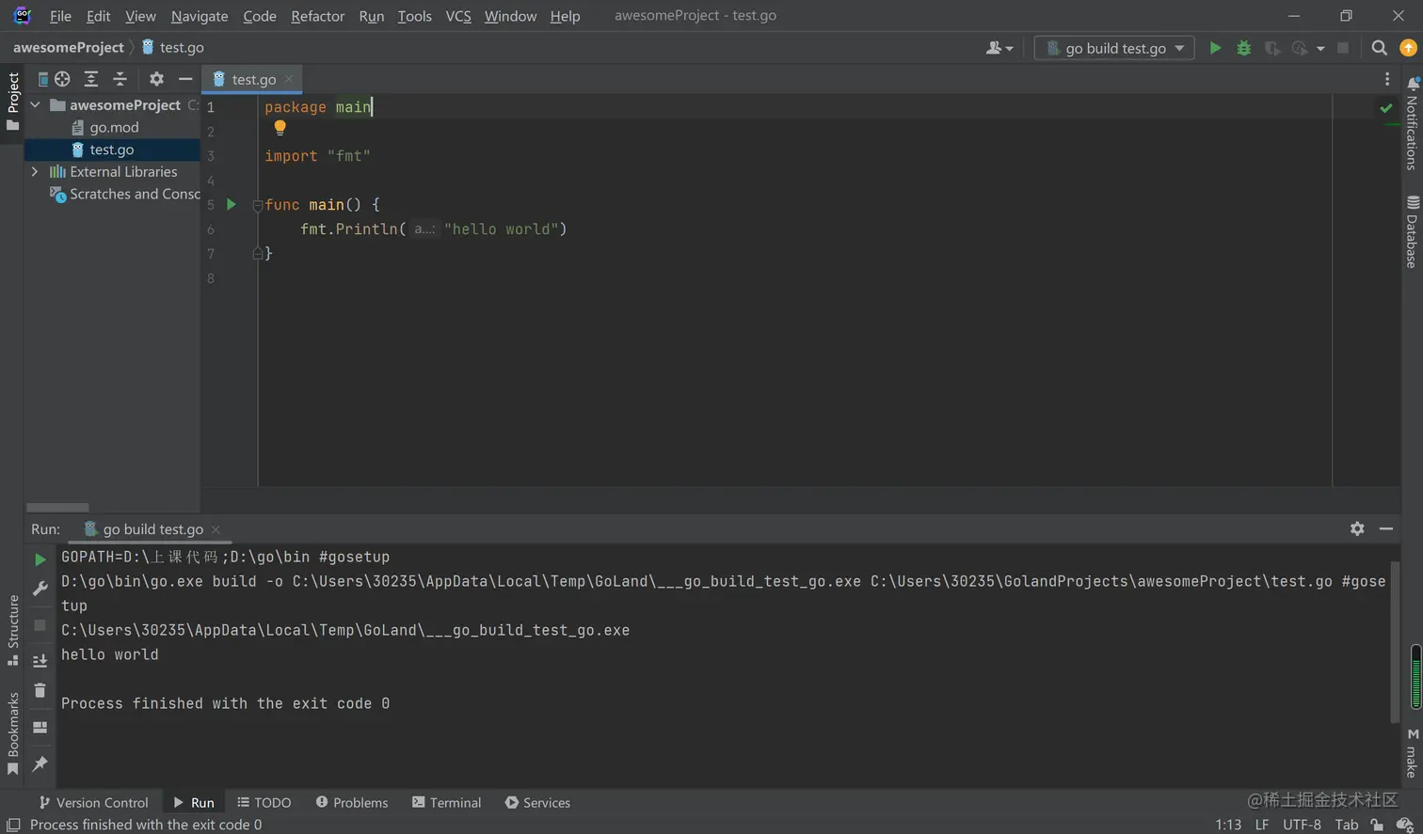The image size is (1423, 834).
Task: Click the Project panel horizontal scrollbar
Action: (57, 507)
